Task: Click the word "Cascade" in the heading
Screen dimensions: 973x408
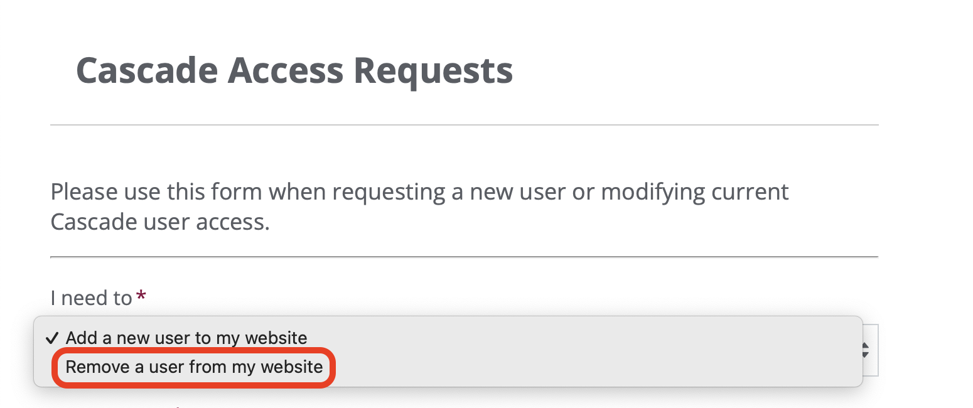Action: pos(146,70)
